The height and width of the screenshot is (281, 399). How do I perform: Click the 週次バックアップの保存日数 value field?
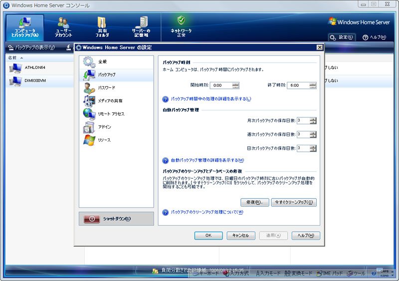pos(303,134)
